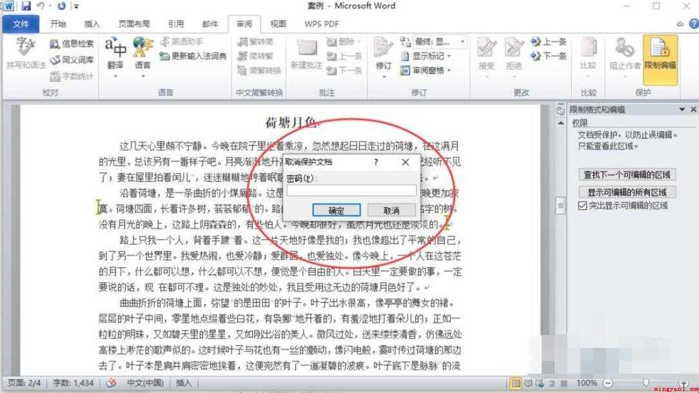The height and width of the screenshot is (393, 699).
Task: Click the OK (确定) button in the dialog
Action: (337, 210)
